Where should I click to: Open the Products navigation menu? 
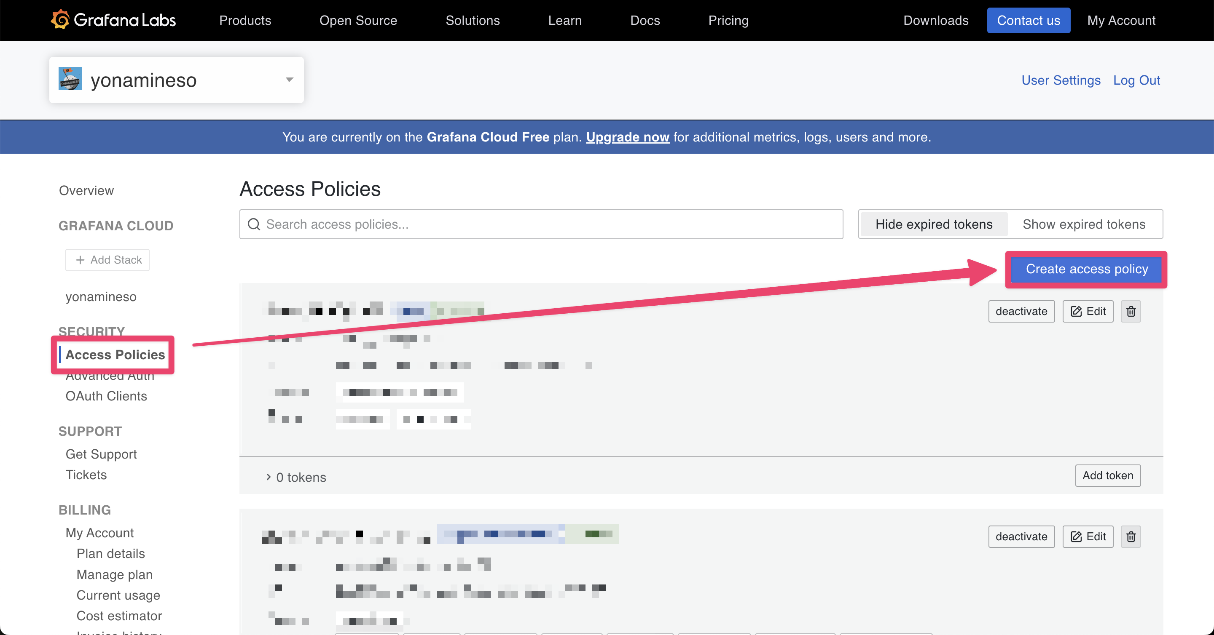pos(245,20)
